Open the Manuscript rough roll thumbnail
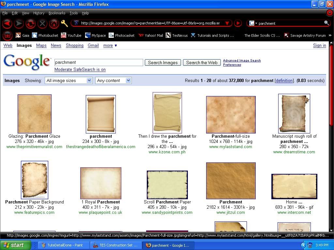Screen dimensions: 334x250 click(294, 114)
